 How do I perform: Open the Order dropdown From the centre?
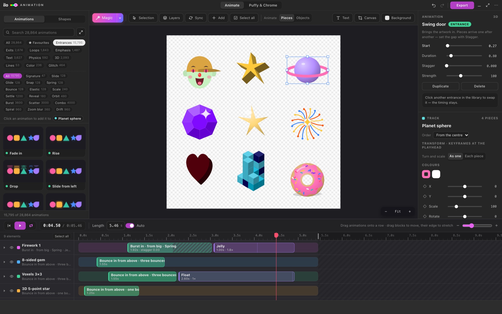(x=451, y=135)
